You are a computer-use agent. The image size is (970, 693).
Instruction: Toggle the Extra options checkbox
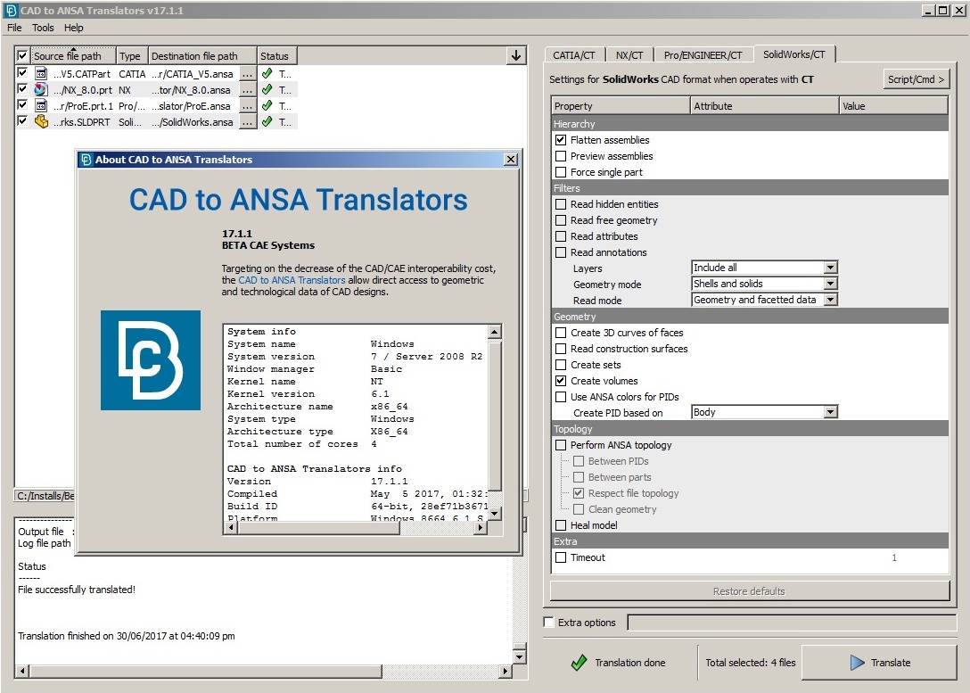(x=548, y=623)
